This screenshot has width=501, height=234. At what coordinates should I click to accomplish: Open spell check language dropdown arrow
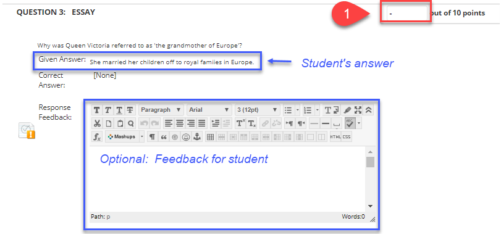point(359,123)
